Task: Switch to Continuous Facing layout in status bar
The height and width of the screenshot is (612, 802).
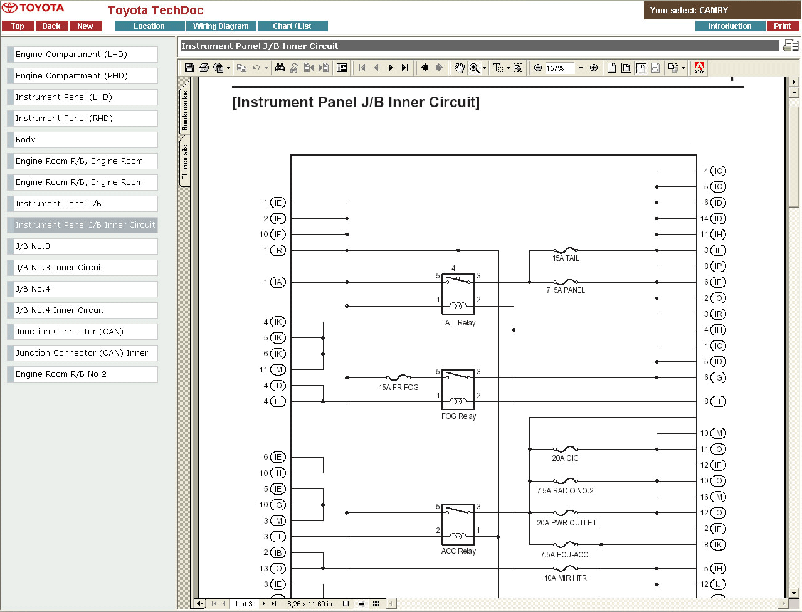Action: [376, 604]
